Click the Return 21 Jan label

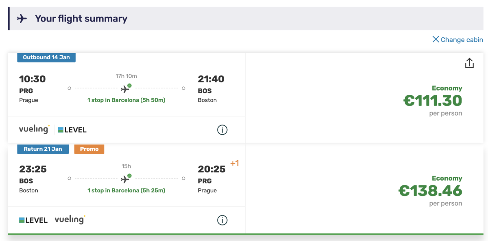click(43, 149)
